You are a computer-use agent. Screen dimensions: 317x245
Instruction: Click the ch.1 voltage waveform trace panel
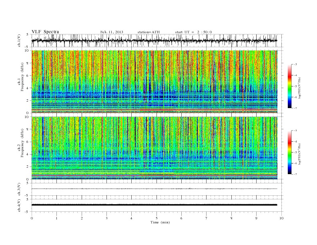click(x=157, y=40)
